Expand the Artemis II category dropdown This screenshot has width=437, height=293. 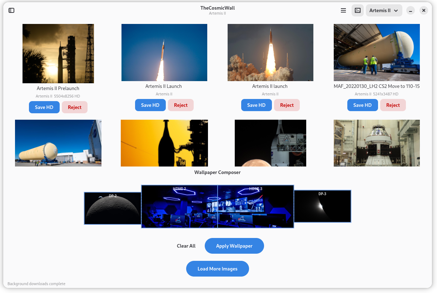pos(384,10)
